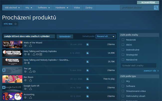This screenshot has height=101, width=162.
Task: Click the 19,78€ price
Action: coord(111,62)
